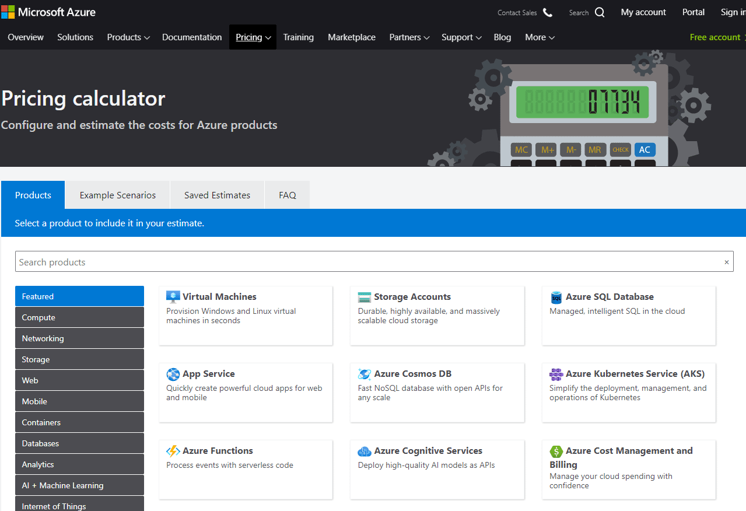Screen dimensions: 746x511
Task: Click the App Service globe icon
Action: click(x=173, y=374)
